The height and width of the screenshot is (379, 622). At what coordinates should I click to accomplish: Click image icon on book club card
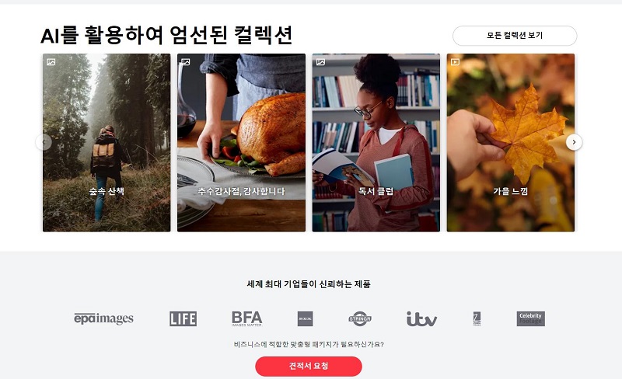pos(320,62)
